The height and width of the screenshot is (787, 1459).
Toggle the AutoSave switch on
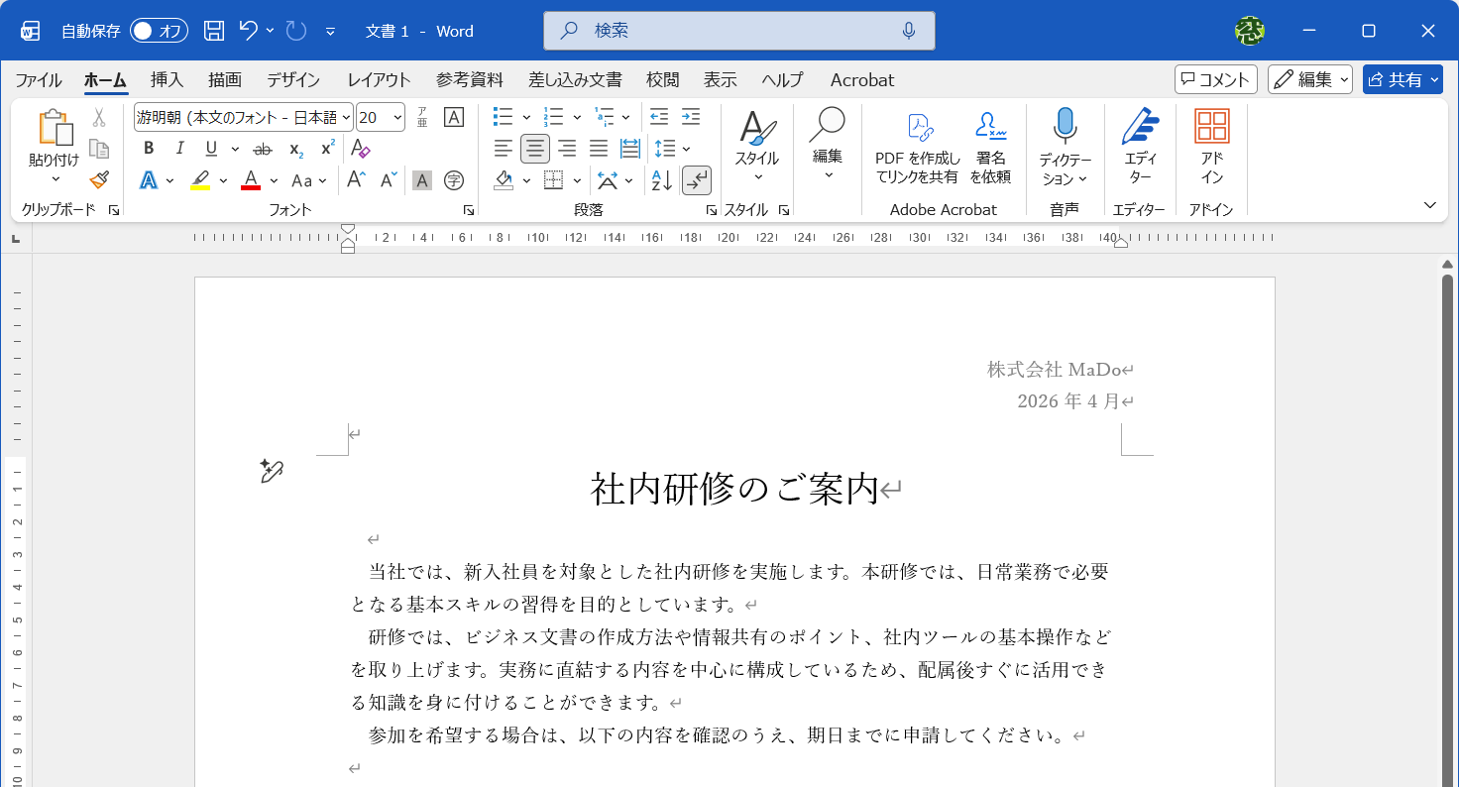(x=157, y=31)
